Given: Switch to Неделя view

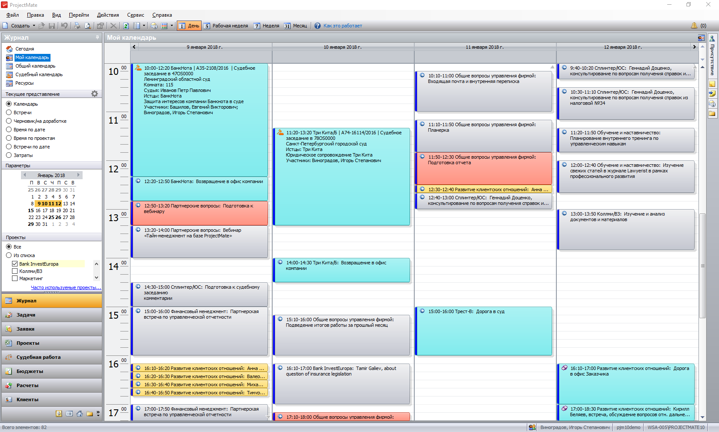Looking at the screenshot, I should (x=266, y=26).
